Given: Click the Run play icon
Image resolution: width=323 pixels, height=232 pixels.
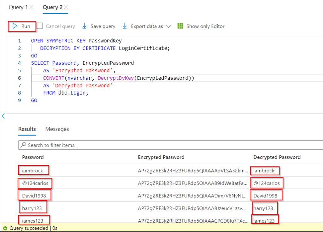Looking at the screenshot, I should 15,26.
